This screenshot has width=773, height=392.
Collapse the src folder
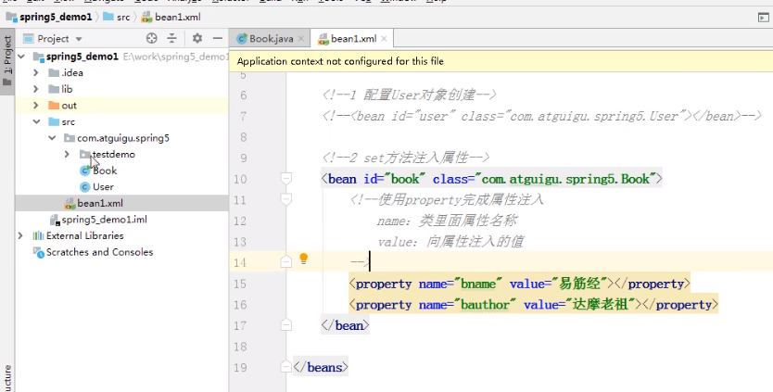tap(36, 121)
